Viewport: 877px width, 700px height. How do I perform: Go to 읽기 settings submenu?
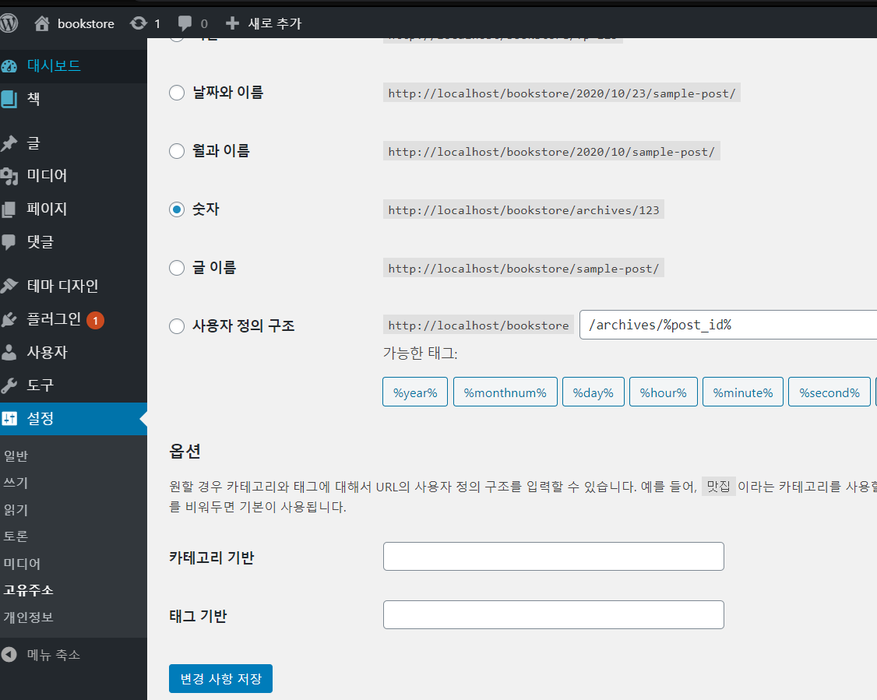(x=16, y=509)
